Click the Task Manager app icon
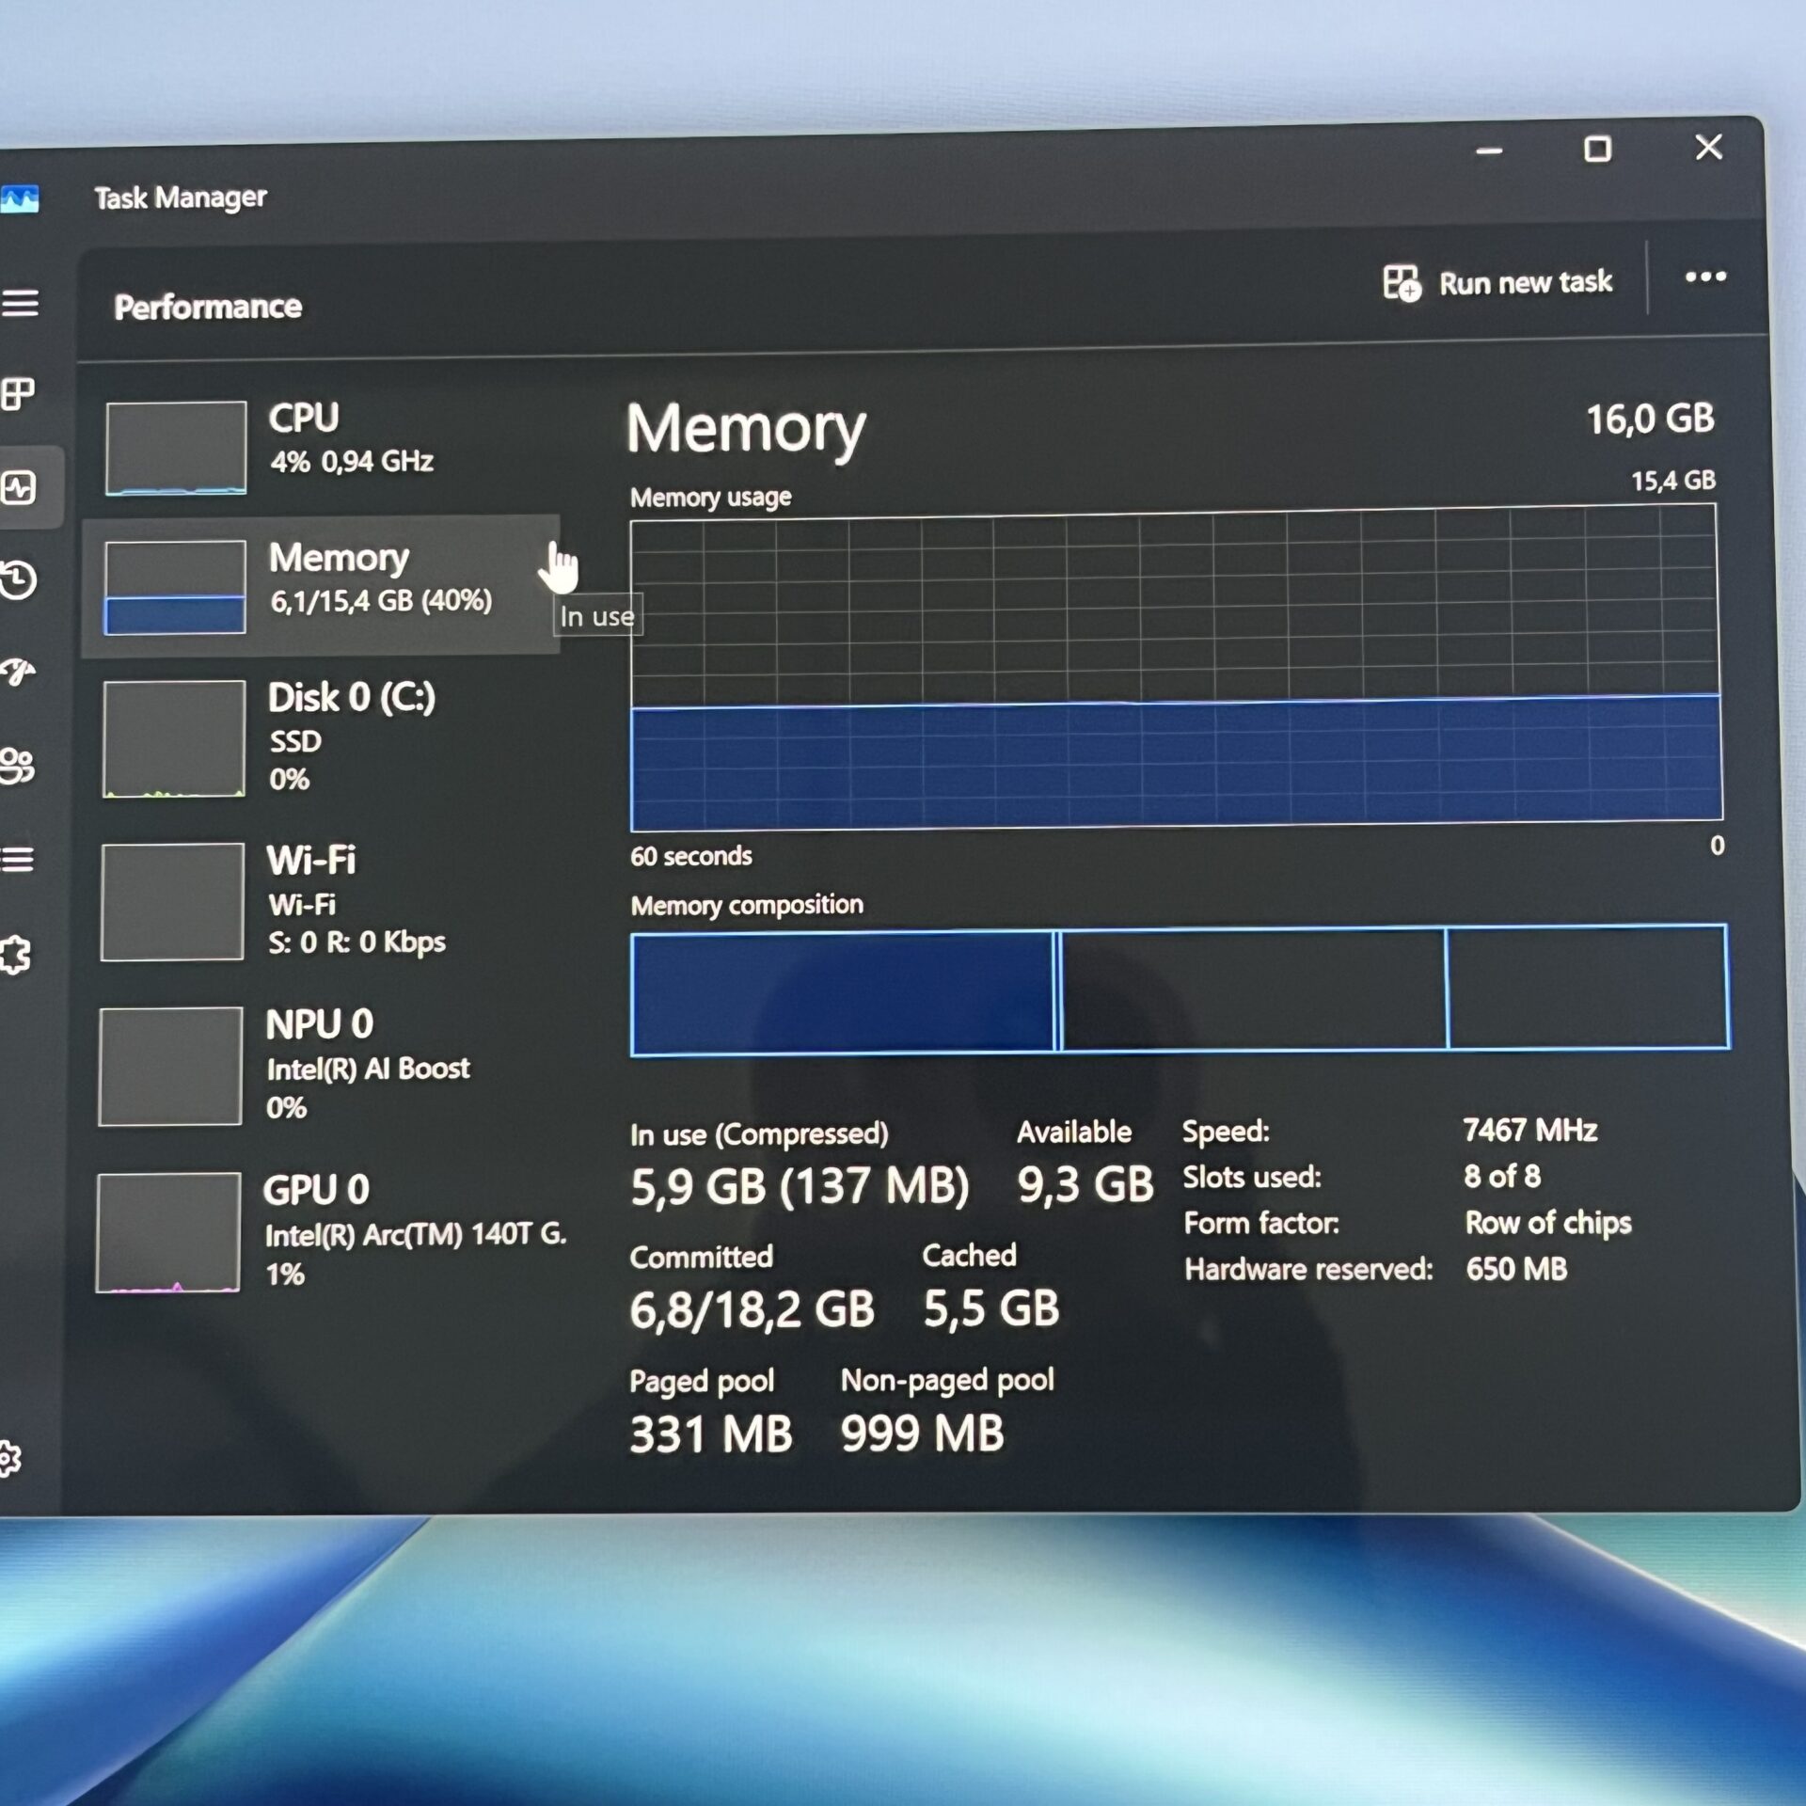This screenshot has width=1806, height=1806. [19, 199]
